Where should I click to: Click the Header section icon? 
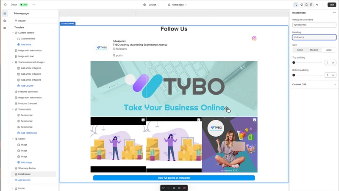(16, 21)
